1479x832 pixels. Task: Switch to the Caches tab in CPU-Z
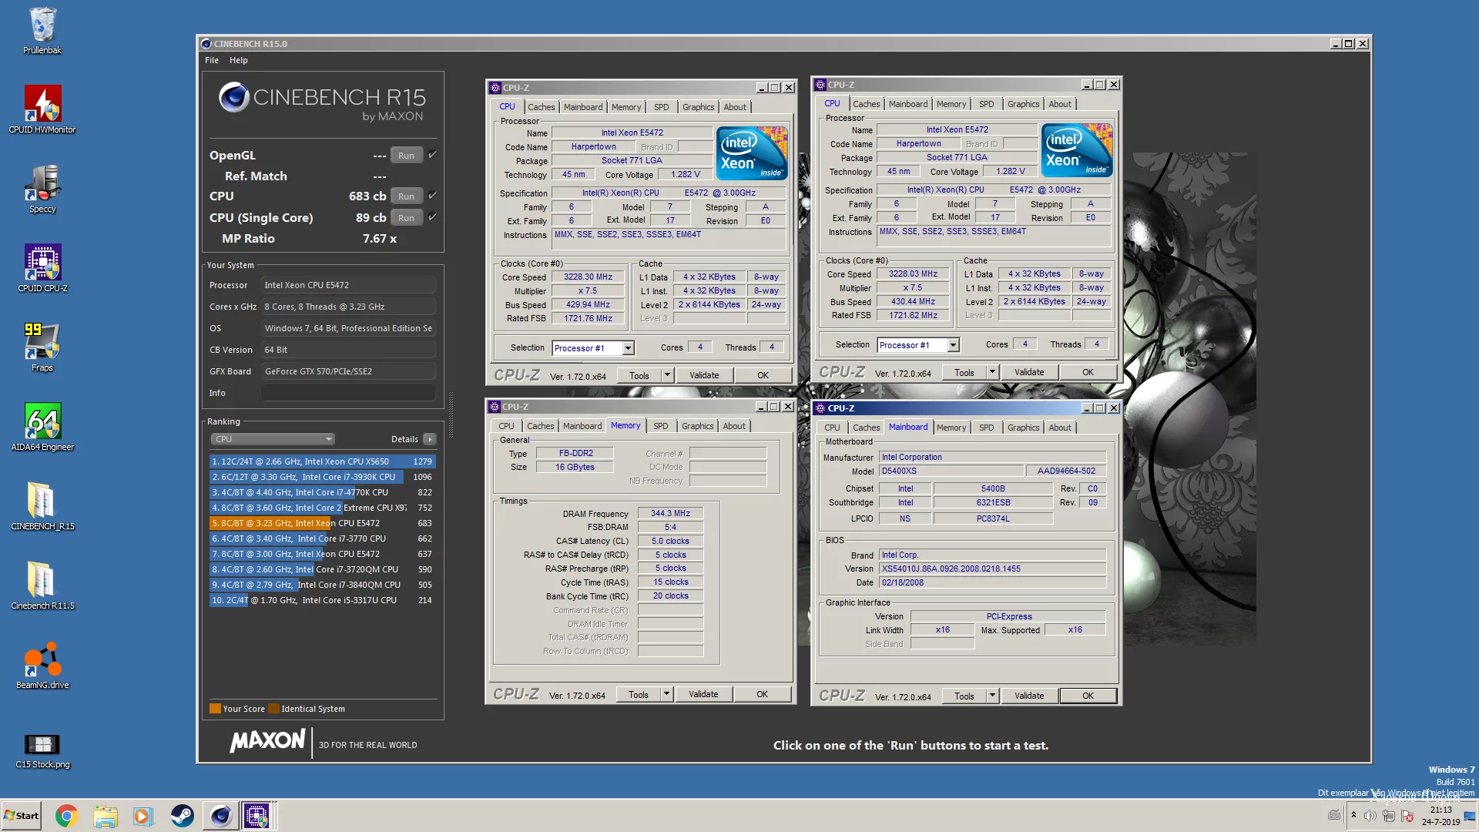click(541, 107)
